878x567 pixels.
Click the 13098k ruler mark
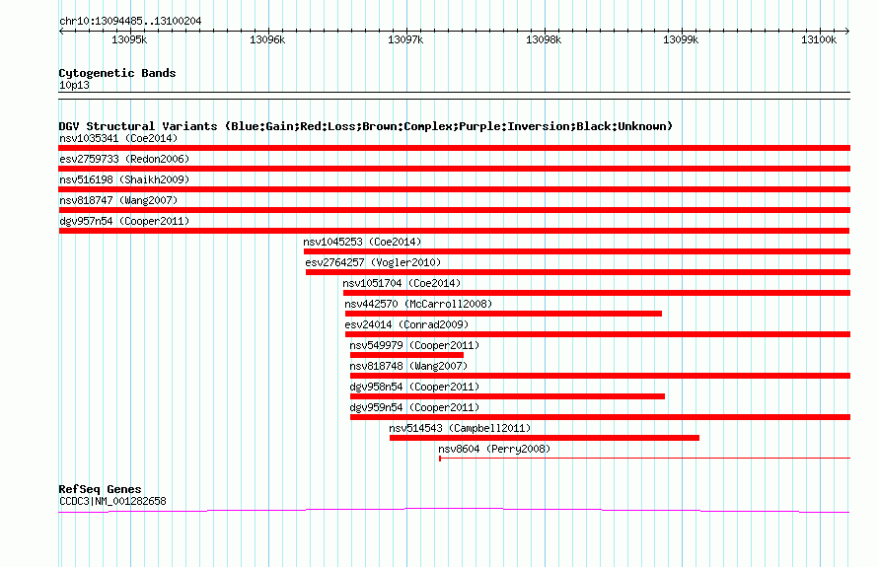(x=544, y=39)
